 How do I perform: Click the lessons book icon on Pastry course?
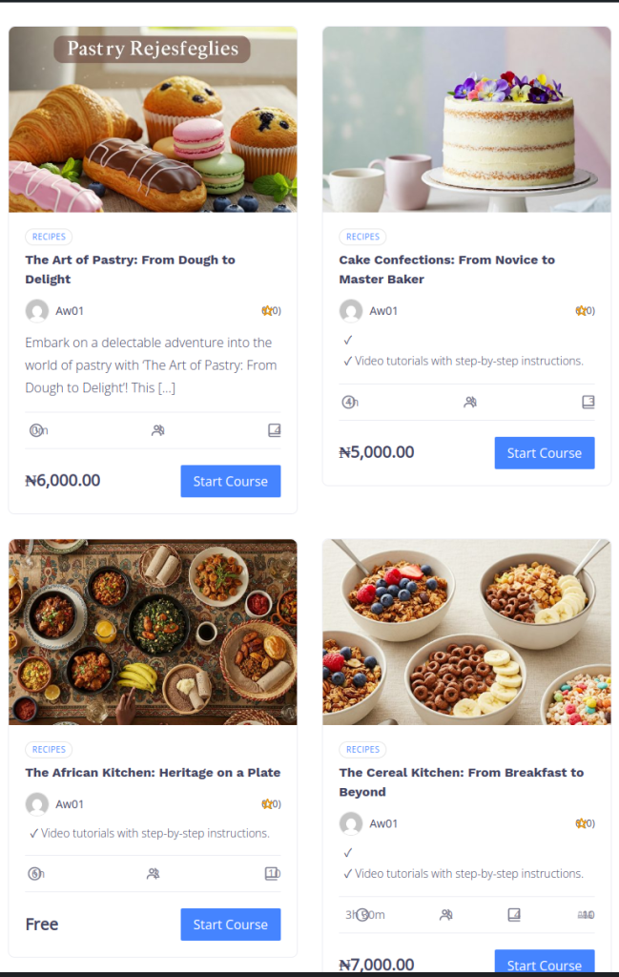pyautogui.click(x=275, y=430)
